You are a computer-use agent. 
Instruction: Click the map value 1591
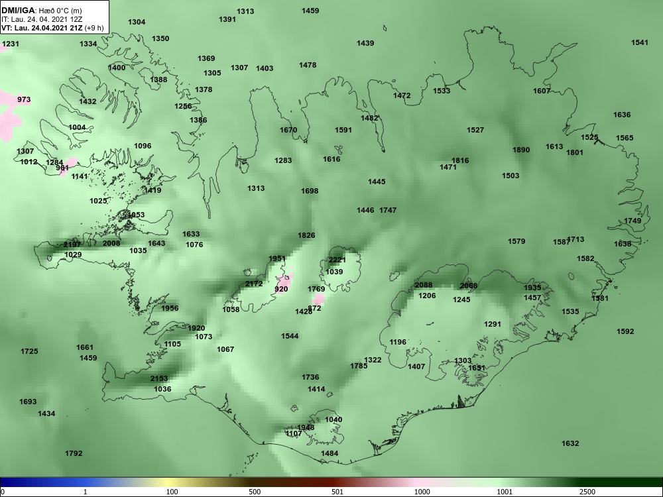[x=343, y=130]
